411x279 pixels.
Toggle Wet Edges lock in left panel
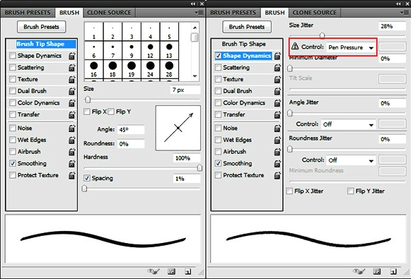tap(72, 140)
